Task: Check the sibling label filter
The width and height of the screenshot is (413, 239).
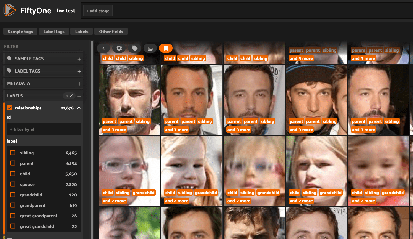Action: click(13, 153)
